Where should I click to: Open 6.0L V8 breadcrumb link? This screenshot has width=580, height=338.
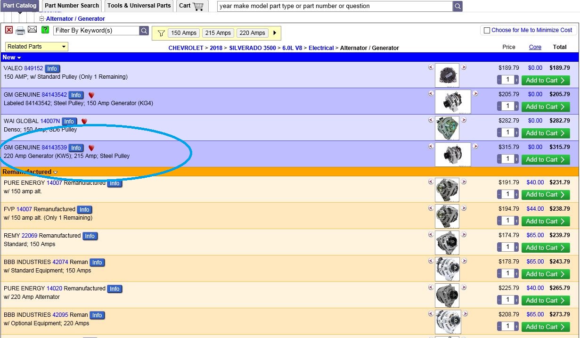292,48
